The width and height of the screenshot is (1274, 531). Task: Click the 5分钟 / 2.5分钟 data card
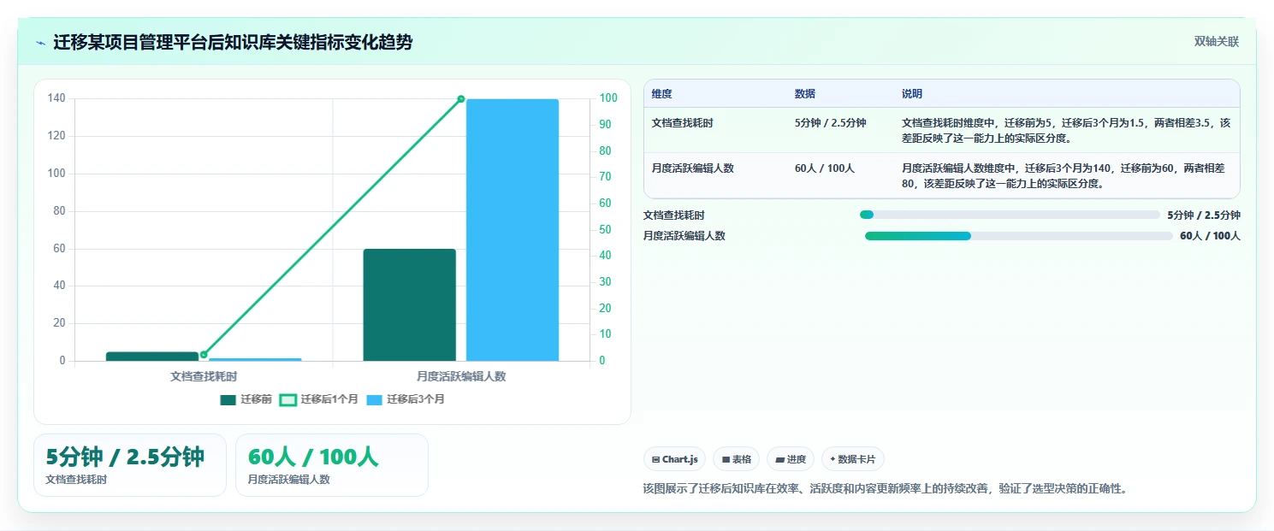tap(130, 465)
